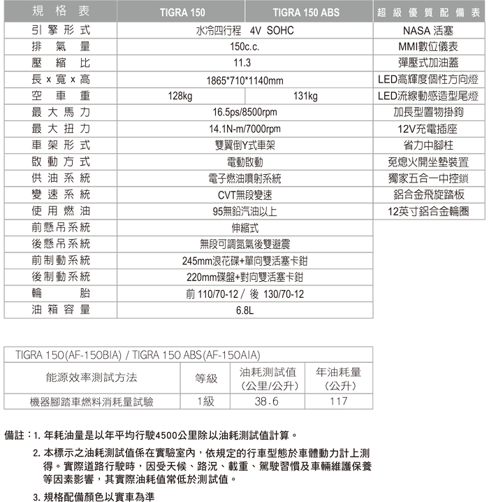This screenshot has width=489, height=502.
Task: Select dimensions 1865*710*1140mm
Action: [x=245, y=80]
